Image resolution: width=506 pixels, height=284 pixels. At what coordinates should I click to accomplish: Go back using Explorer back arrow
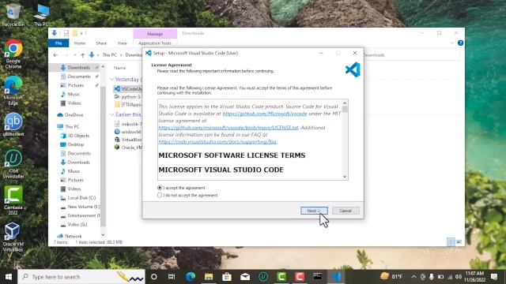pyautogui.click(x=55, y=55)
